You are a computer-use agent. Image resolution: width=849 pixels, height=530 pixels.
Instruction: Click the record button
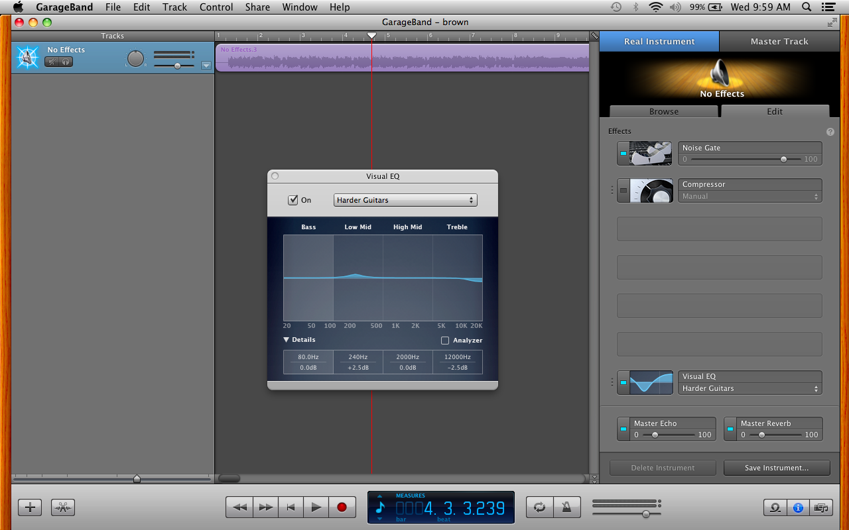pos(342,507)
